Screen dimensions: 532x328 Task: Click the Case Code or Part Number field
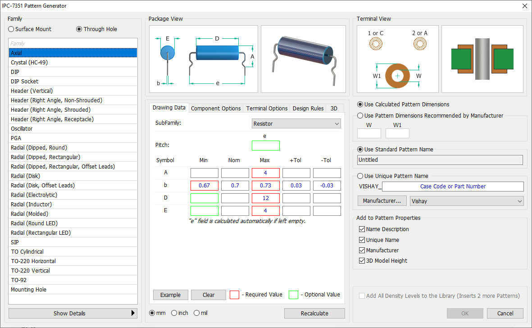[453, 187]
